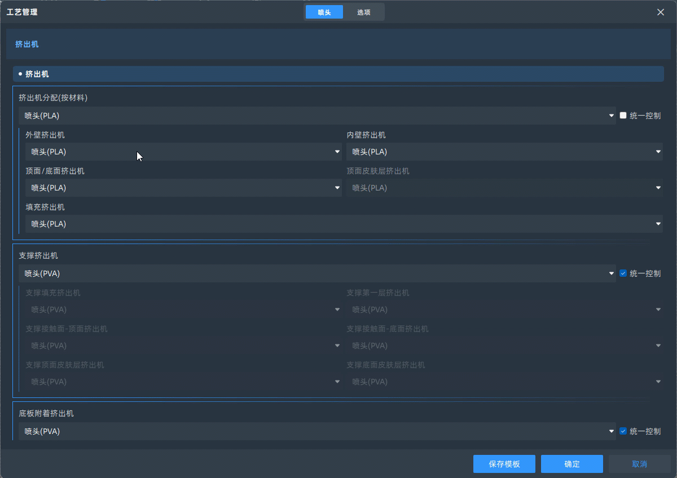The height and width of the screenshot is (478, 677).
Task: Switch to the 选项 tab
Action: coord(364,11)
